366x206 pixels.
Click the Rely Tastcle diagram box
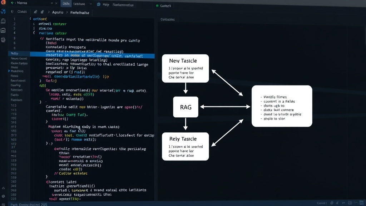pos(186,146)
